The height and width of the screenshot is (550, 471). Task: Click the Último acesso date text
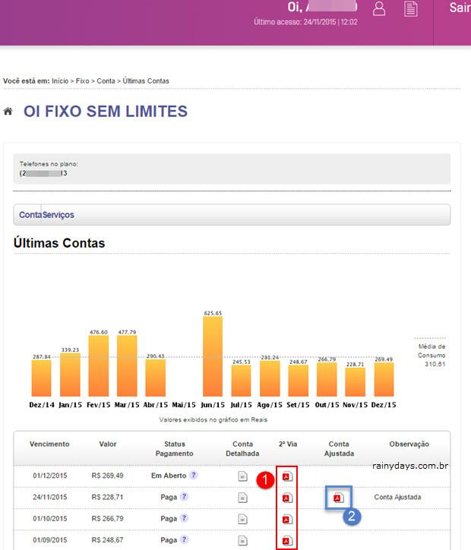point(305,22)
